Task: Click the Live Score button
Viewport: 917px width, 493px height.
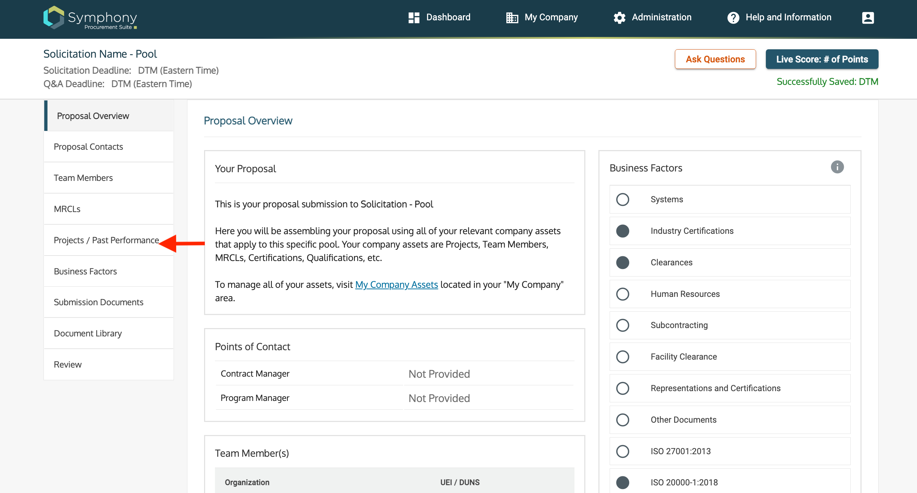Action: pos(822,59)
